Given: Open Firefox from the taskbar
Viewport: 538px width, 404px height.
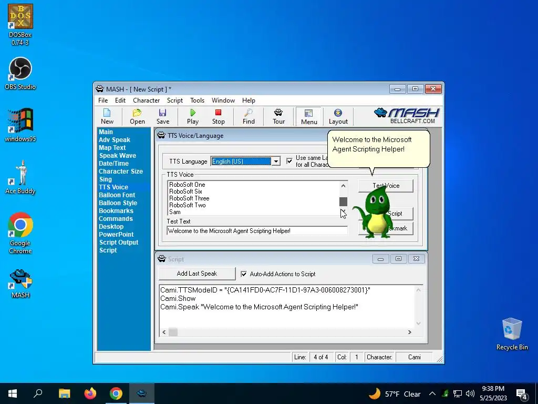Looking at the screenshot, I should coord(90,393).
